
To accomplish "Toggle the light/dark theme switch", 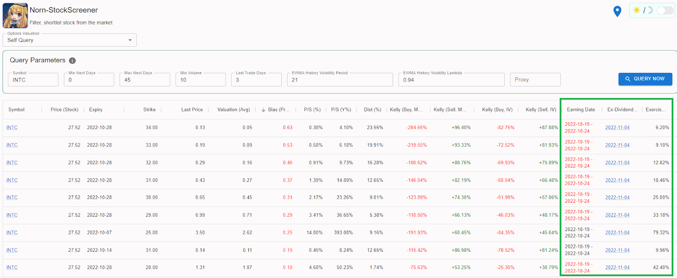I will 665,10.
